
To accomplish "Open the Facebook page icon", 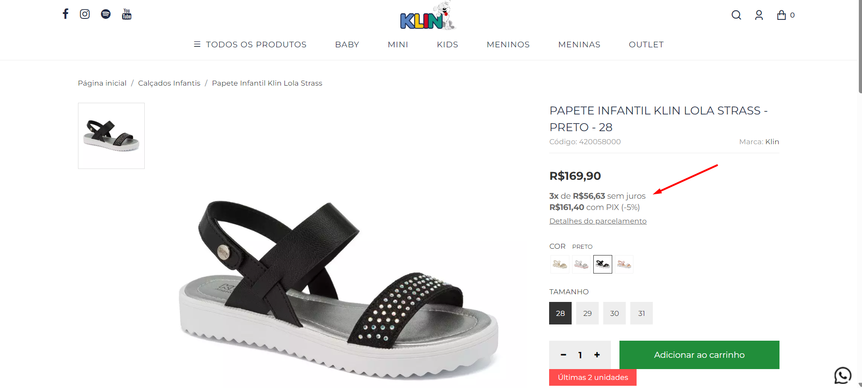I will [x=65, y=14].
